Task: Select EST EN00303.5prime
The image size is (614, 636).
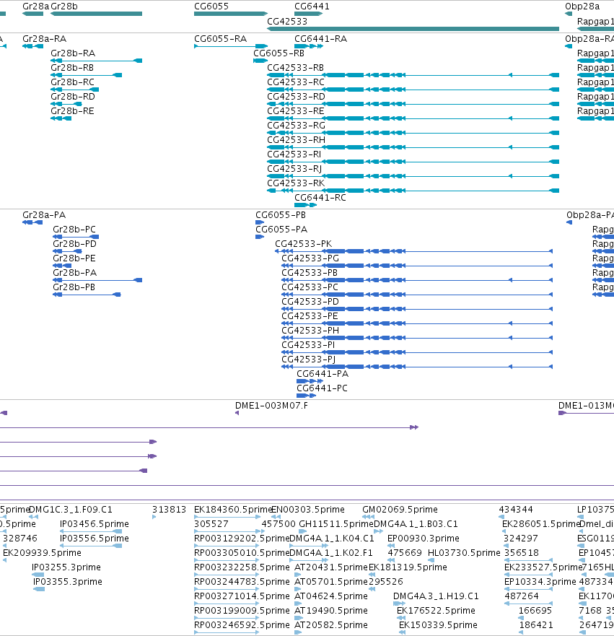Action: 307,510
